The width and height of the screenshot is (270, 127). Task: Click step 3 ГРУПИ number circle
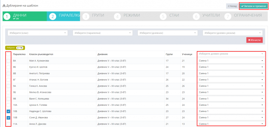[x=86, y=17]
